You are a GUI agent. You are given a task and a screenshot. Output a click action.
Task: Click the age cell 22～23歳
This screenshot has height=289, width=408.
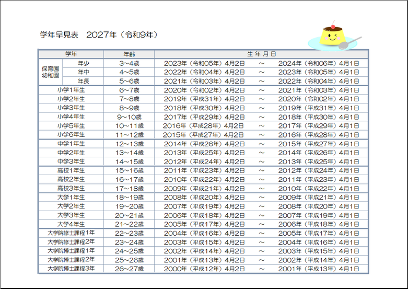(x=129, y=233)
